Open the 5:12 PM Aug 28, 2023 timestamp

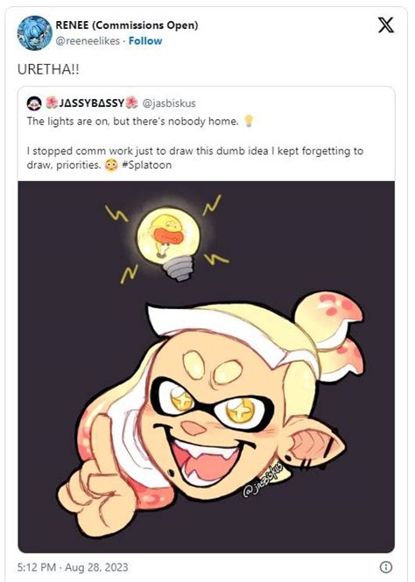point(73,567)
